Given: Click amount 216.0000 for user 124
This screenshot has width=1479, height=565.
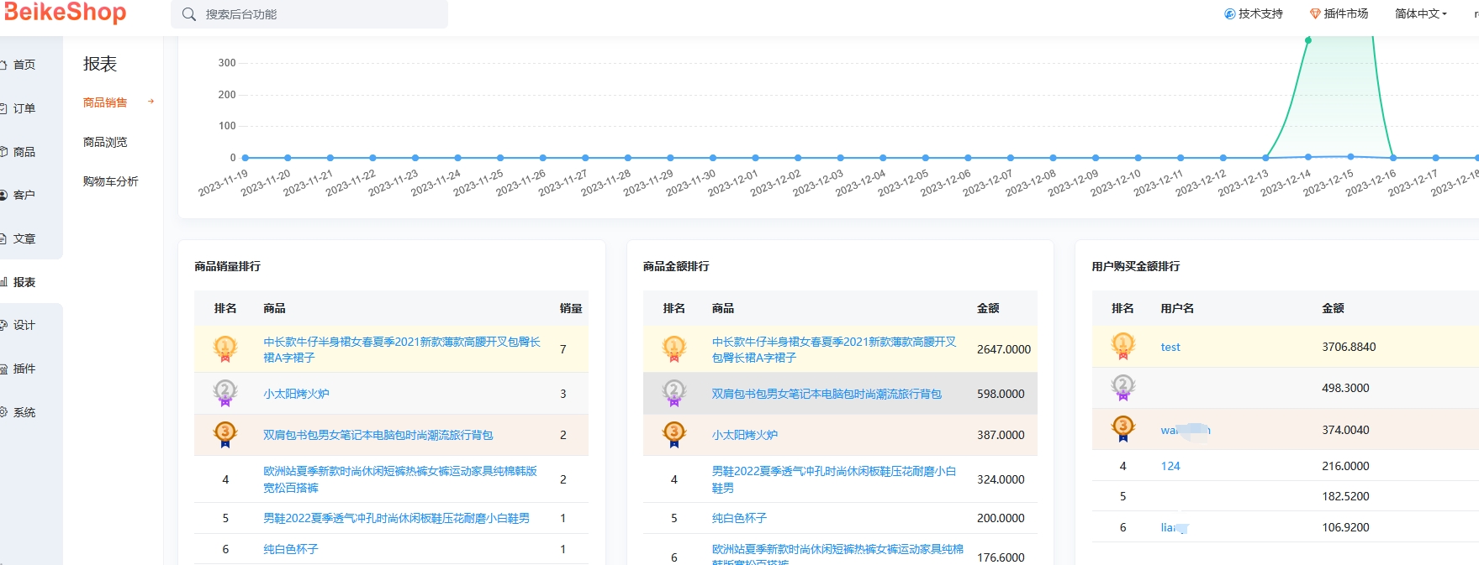Looking at the screenshot, I should (1345, 466).
